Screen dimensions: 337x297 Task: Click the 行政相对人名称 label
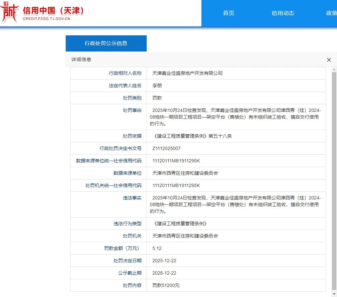[x=125, y=73]
